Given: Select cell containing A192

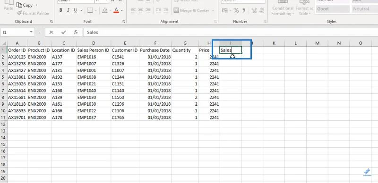Looking at the screenshot, I should pyautogui.click(x=64, y=77).
